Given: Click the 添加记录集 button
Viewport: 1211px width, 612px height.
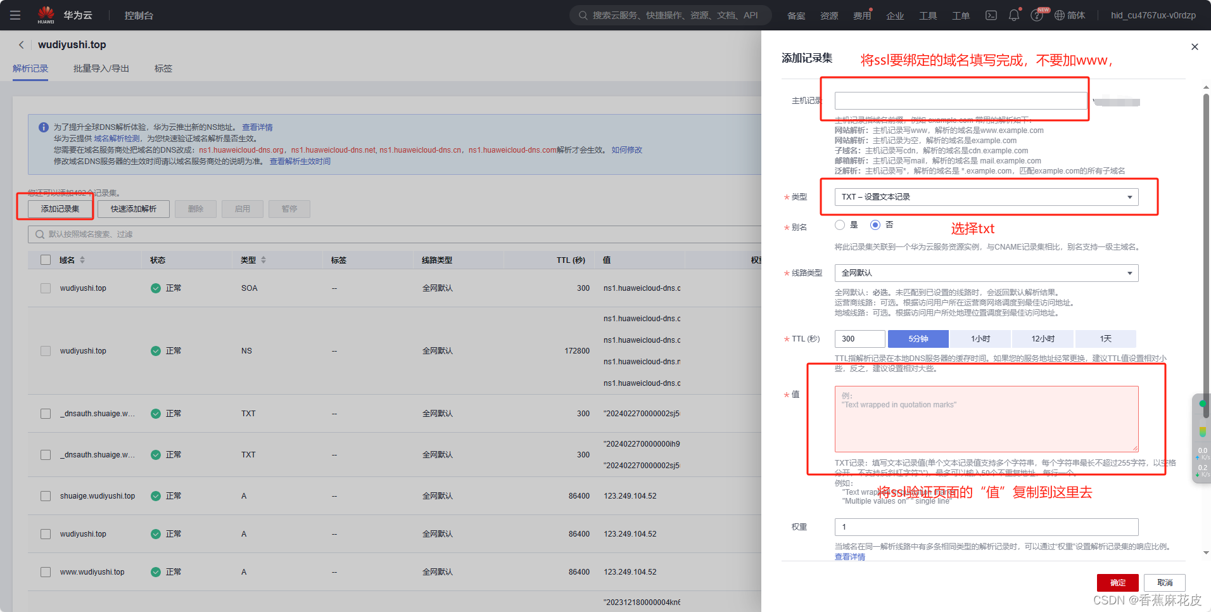Looking at the screenshot, I should click(x=60, y=209).
